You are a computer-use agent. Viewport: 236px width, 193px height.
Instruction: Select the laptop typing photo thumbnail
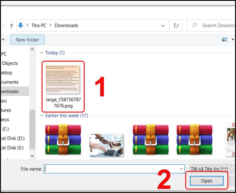(x=107, y=145)
